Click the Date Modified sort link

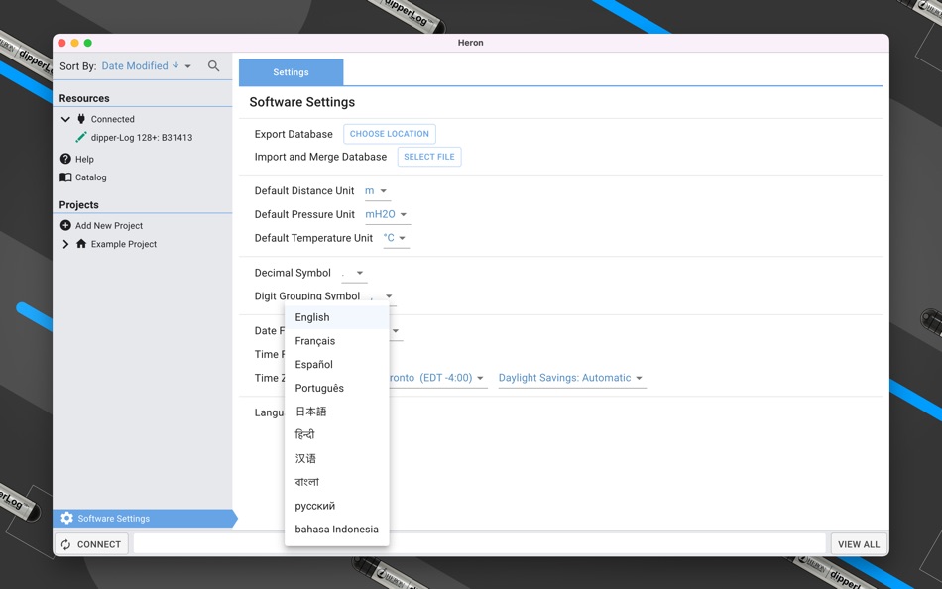pyautogui.click(x=135, y=66)
